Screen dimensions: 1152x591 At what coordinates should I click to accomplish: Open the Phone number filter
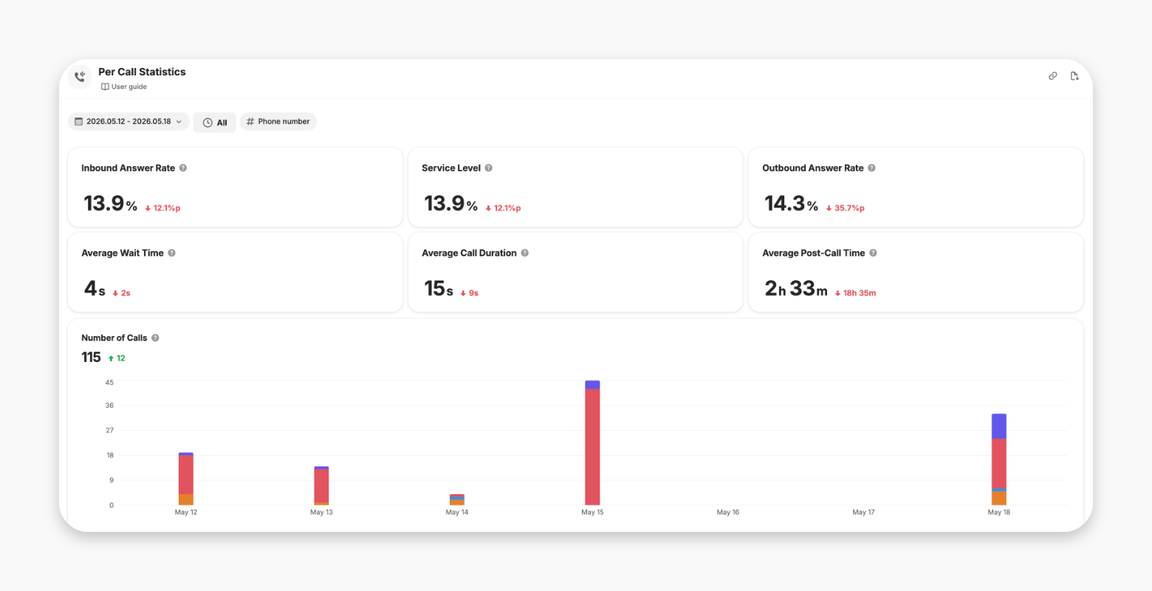(x=278, y=121)
